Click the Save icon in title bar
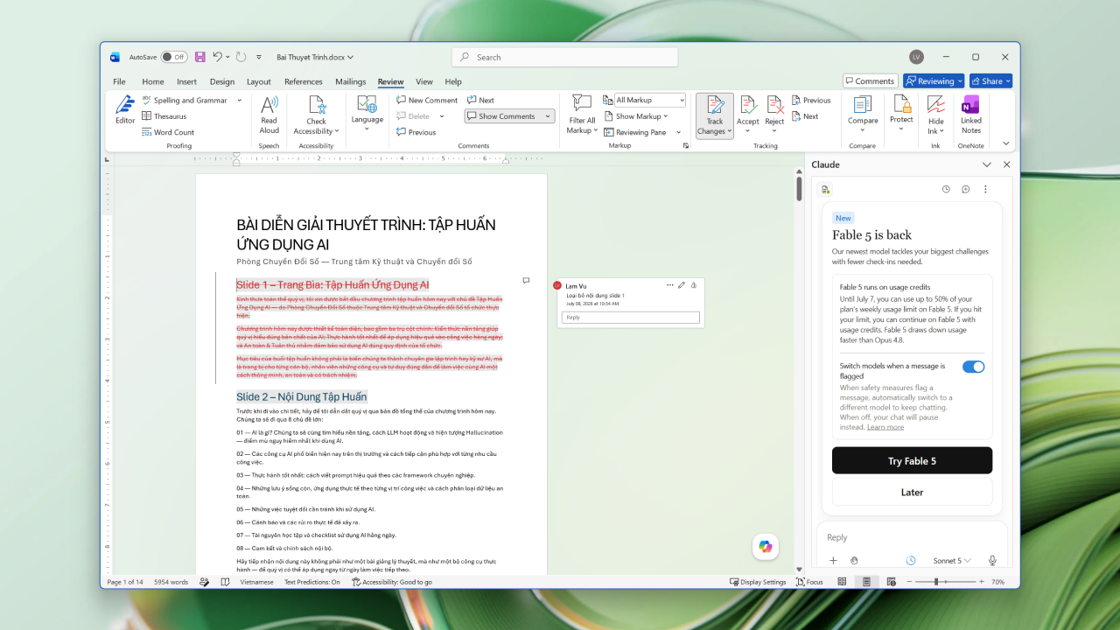 point(200,57)
